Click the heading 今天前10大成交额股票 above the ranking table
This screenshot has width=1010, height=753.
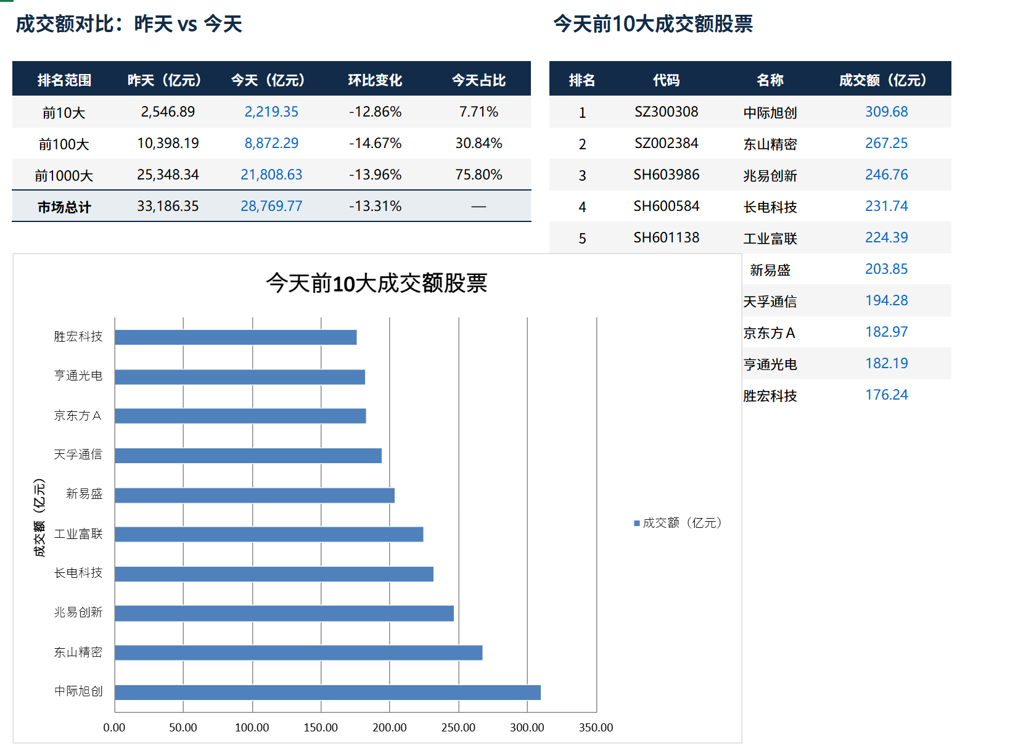point(653,24)
